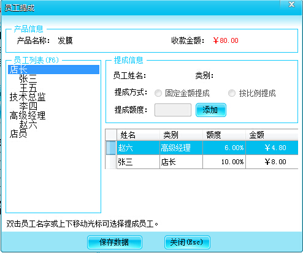Select the 技术总监 category node
The height and width of the screenshot is (253, 303).
28,97
